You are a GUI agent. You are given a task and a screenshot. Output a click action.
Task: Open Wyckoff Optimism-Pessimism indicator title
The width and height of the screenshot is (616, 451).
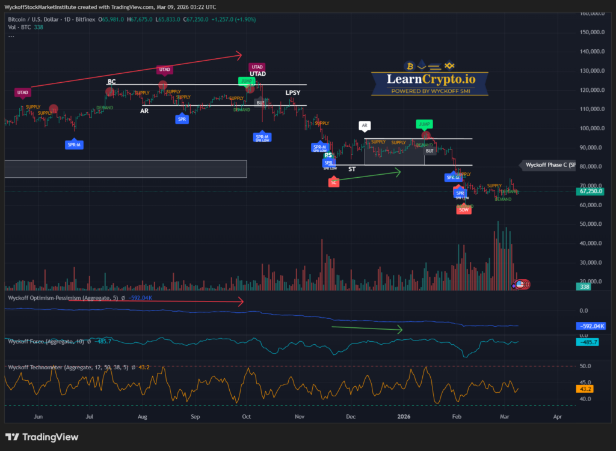[x=63, y=298]
